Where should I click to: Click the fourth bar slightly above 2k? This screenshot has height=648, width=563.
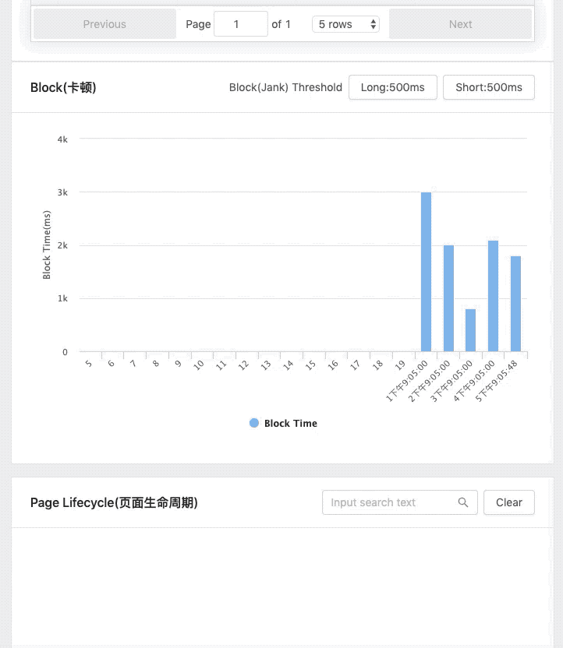(493, 296)
